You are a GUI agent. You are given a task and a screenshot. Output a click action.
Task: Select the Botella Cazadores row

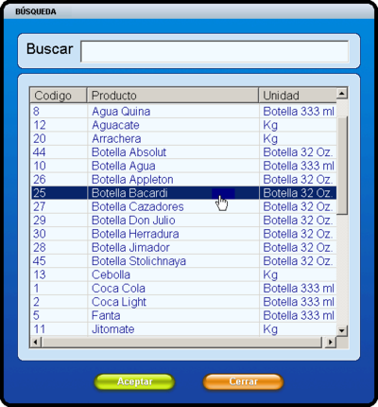(183, 206)
